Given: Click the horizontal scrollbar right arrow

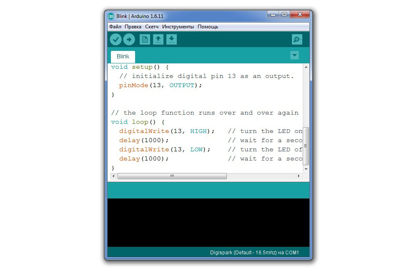Looking at the screenshot, I should (x=299, y=176).
